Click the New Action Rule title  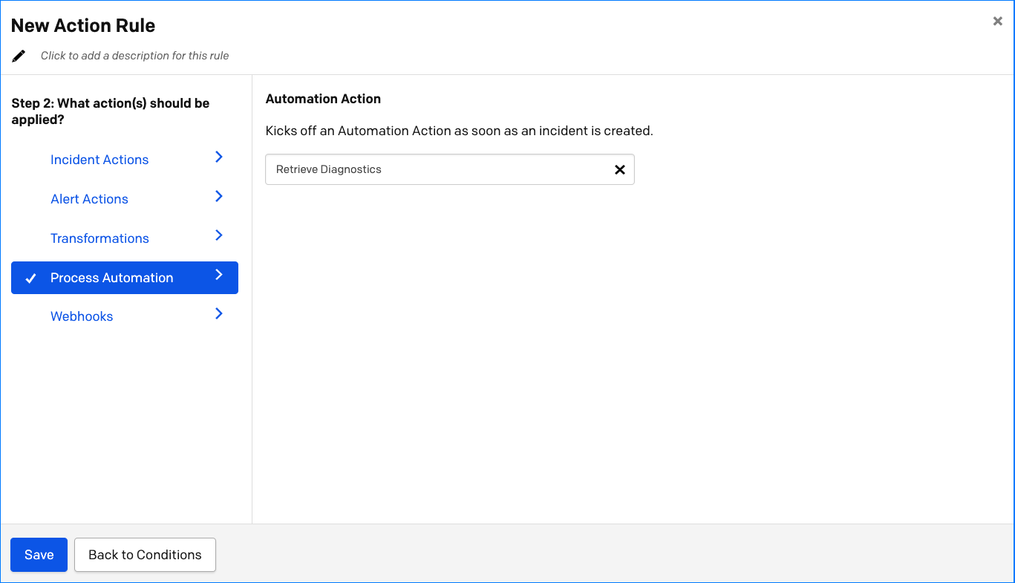(x=83, y=25)
